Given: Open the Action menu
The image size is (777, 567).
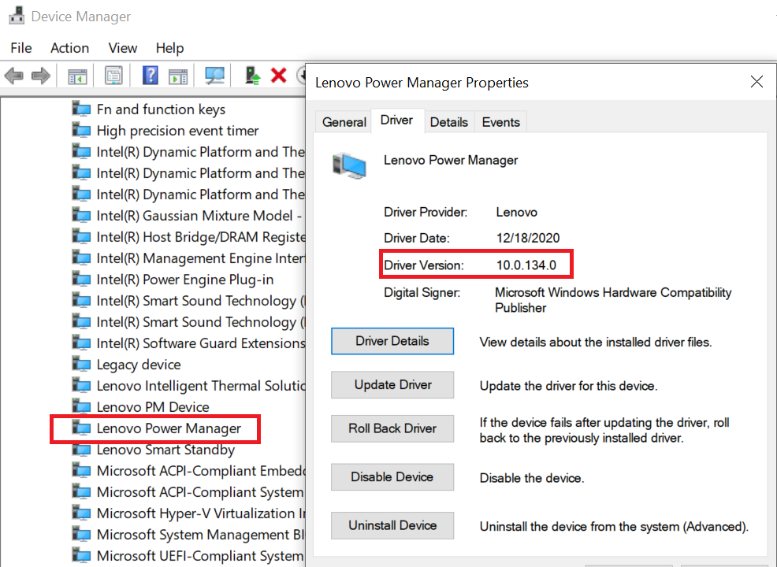Looking at the screenshot, I should tap(70, 48).
